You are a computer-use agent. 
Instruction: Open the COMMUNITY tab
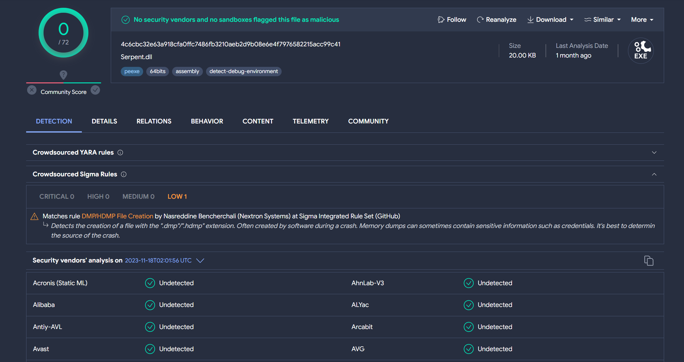[368, 121]
